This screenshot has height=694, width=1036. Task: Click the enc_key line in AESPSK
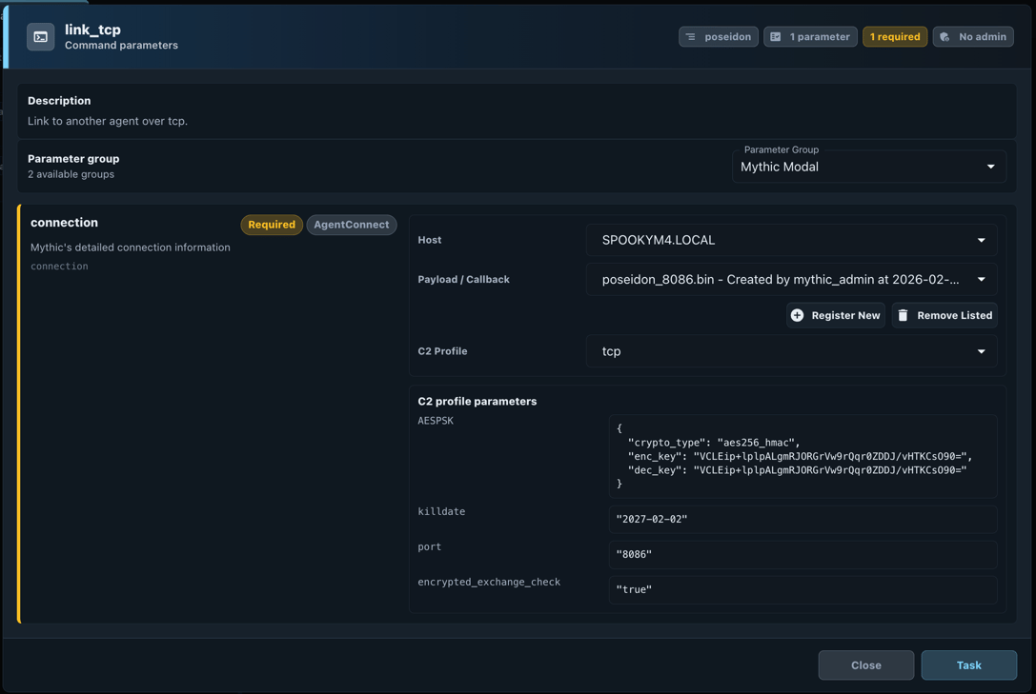tap(801, 457)
